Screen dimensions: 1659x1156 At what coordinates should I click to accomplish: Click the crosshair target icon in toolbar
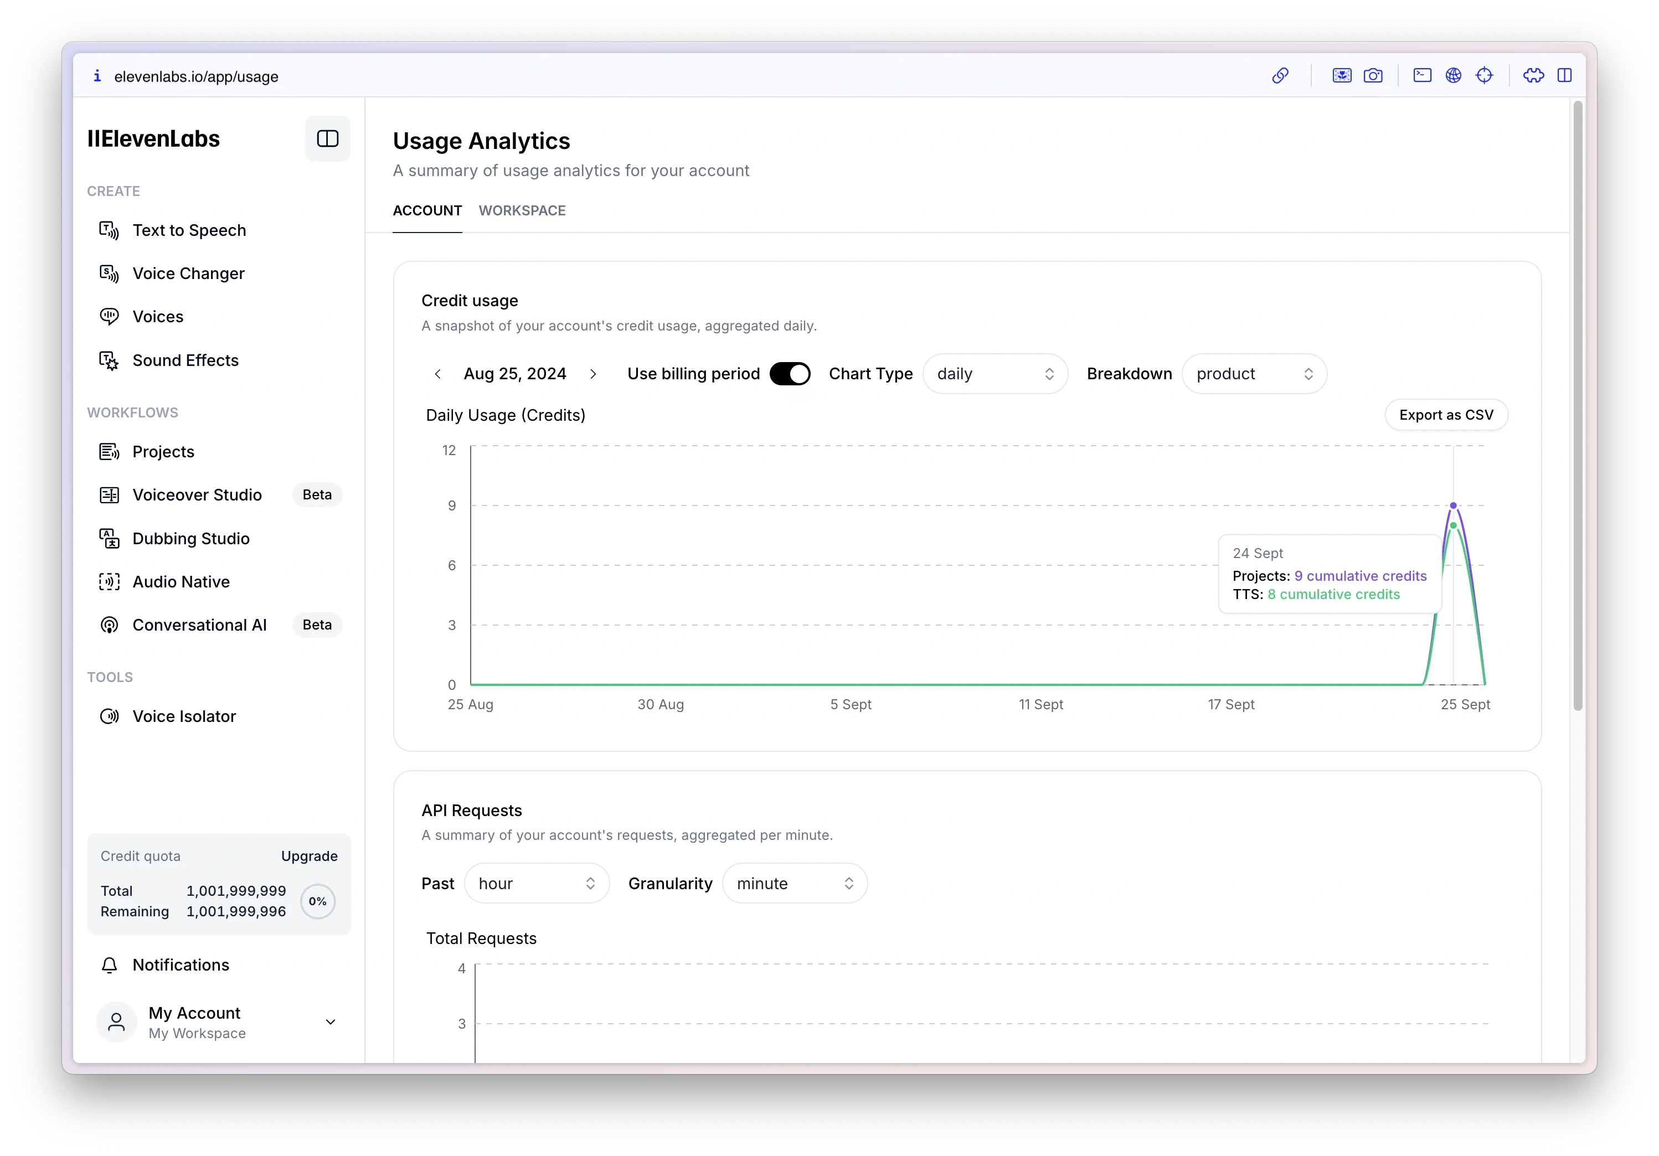coord(1484,75)
